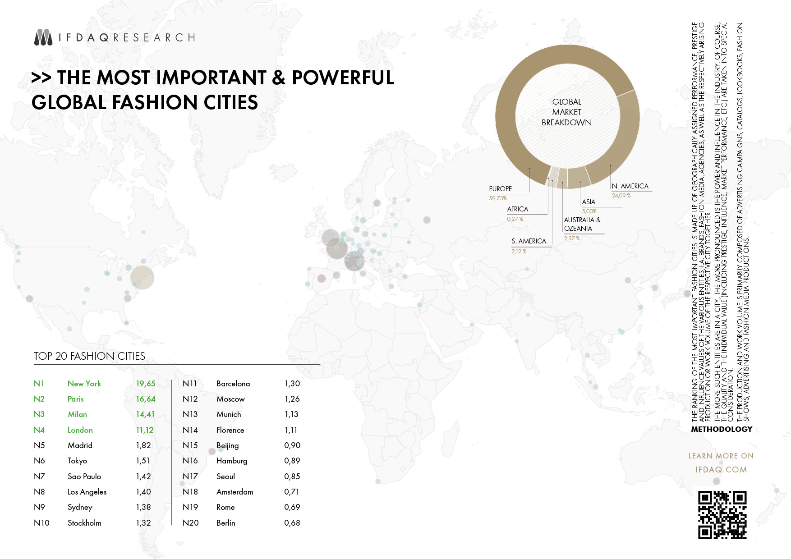Viewport: 791px width, 559px height.
Task: Select Berlin in the ranking list
Action: pos(225,523)
